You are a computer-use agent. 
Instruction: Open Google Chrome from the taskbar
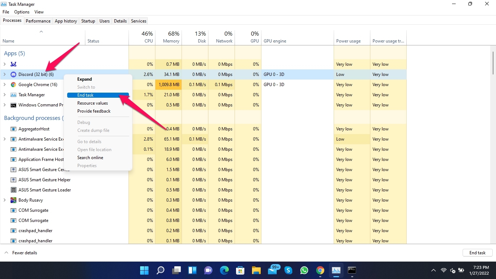320,270
